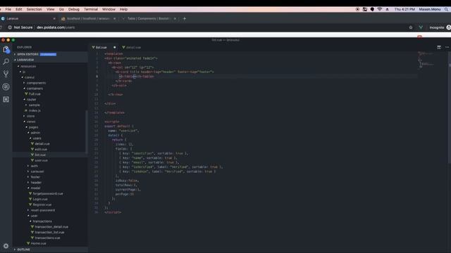Viewport: 451px width, 253px height.
Task: Open the Help menu
Action: (124, 9)
